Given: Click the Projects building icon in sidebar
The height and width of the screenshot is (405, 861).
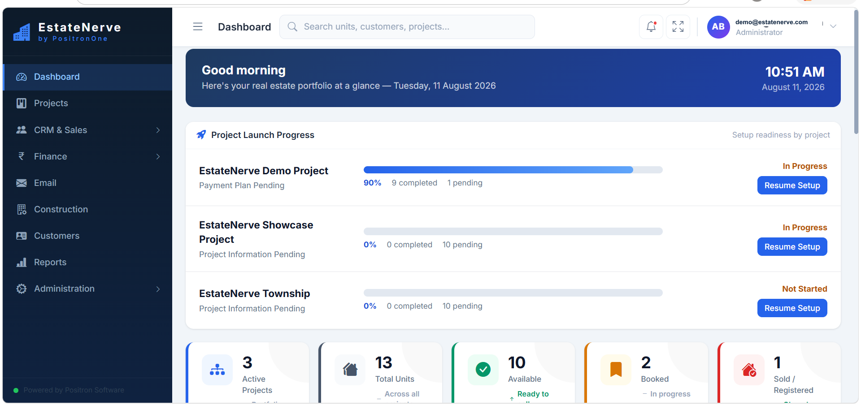Looking at the screenshot, I should point(22,103).
